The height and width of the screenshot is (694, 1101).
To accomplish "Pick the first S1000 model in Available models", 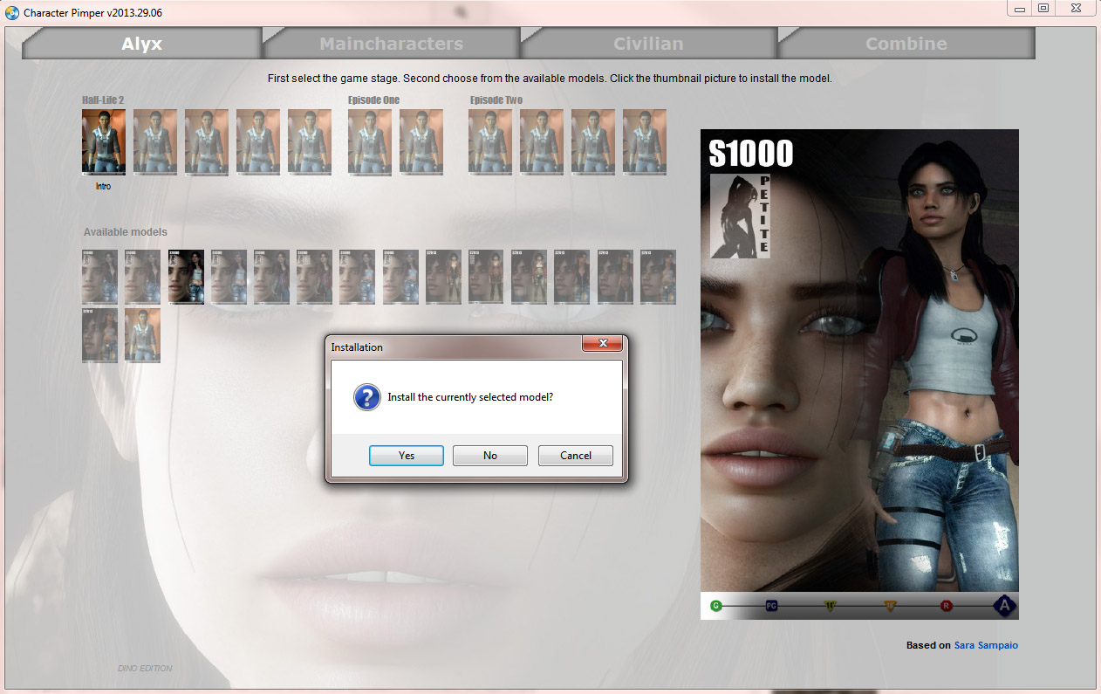I will tap(99, 277).
